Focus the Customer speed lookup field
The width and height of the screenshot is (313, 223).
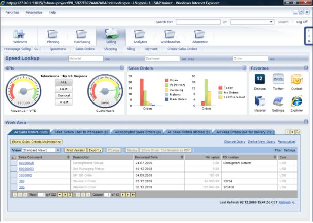tap(162, 58)
